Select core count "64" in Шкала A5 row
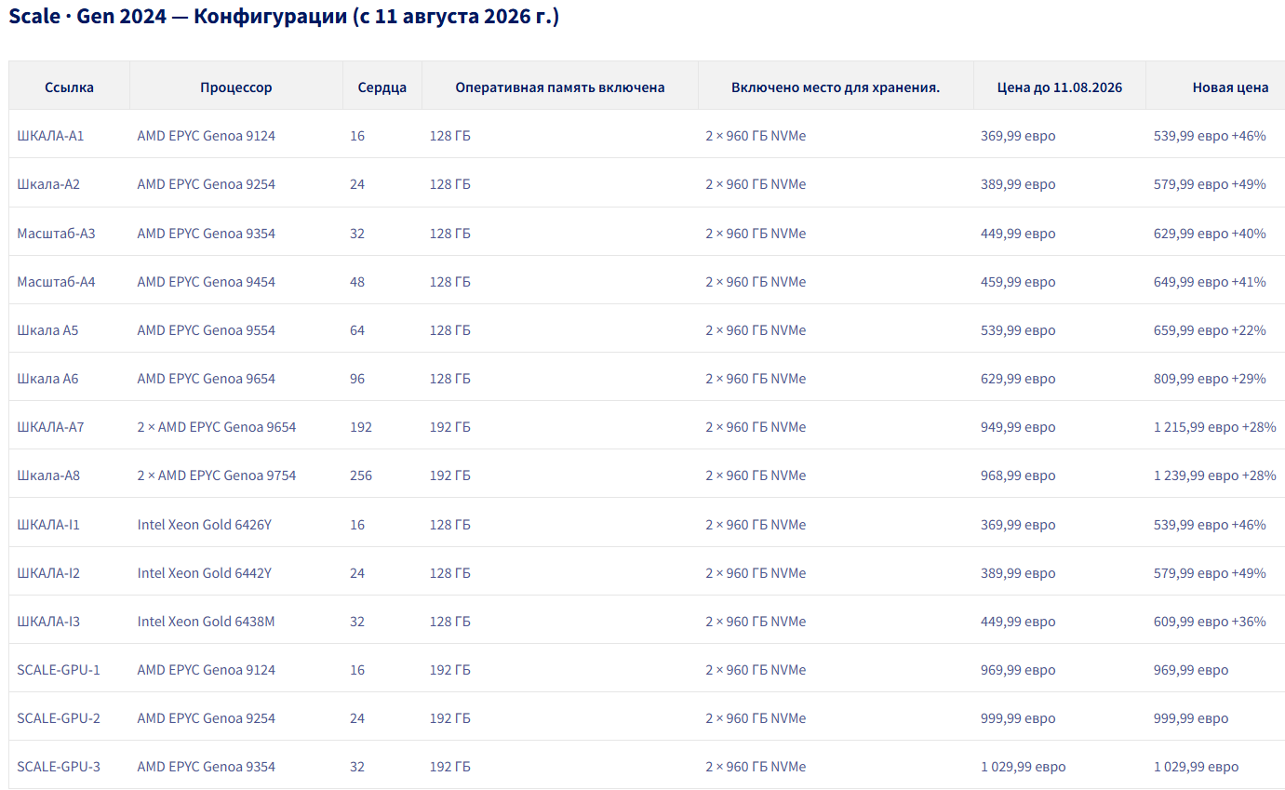Screen dimensions: 1285x790 [x=357, y=330]
